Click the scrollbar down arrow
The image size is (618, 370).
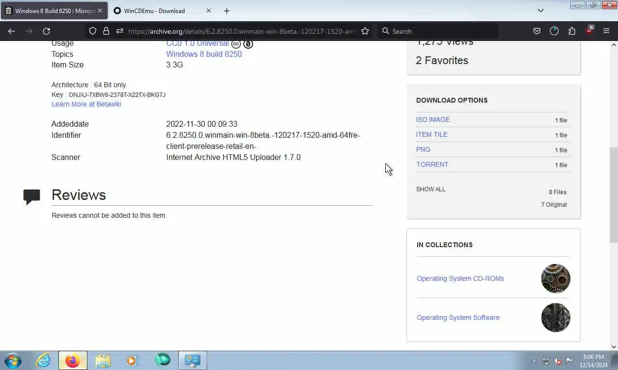[x=614, y=346]
